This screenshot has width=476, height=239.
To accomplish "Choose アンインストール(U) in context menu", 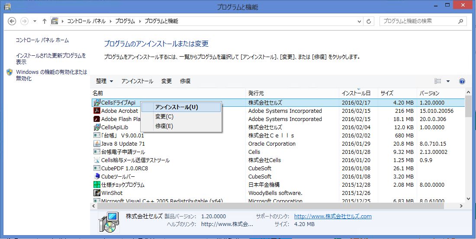I will (181, 107).
